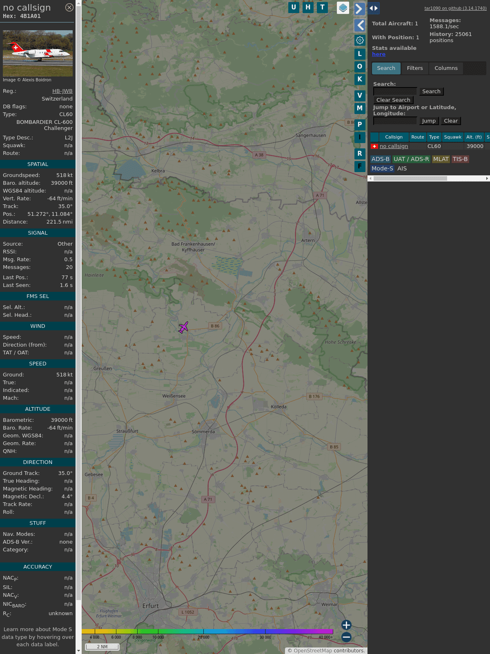The image size is (490, 654).
Task: Click the AIS source label
Action: pyautogui.click(x=402, y=168)
